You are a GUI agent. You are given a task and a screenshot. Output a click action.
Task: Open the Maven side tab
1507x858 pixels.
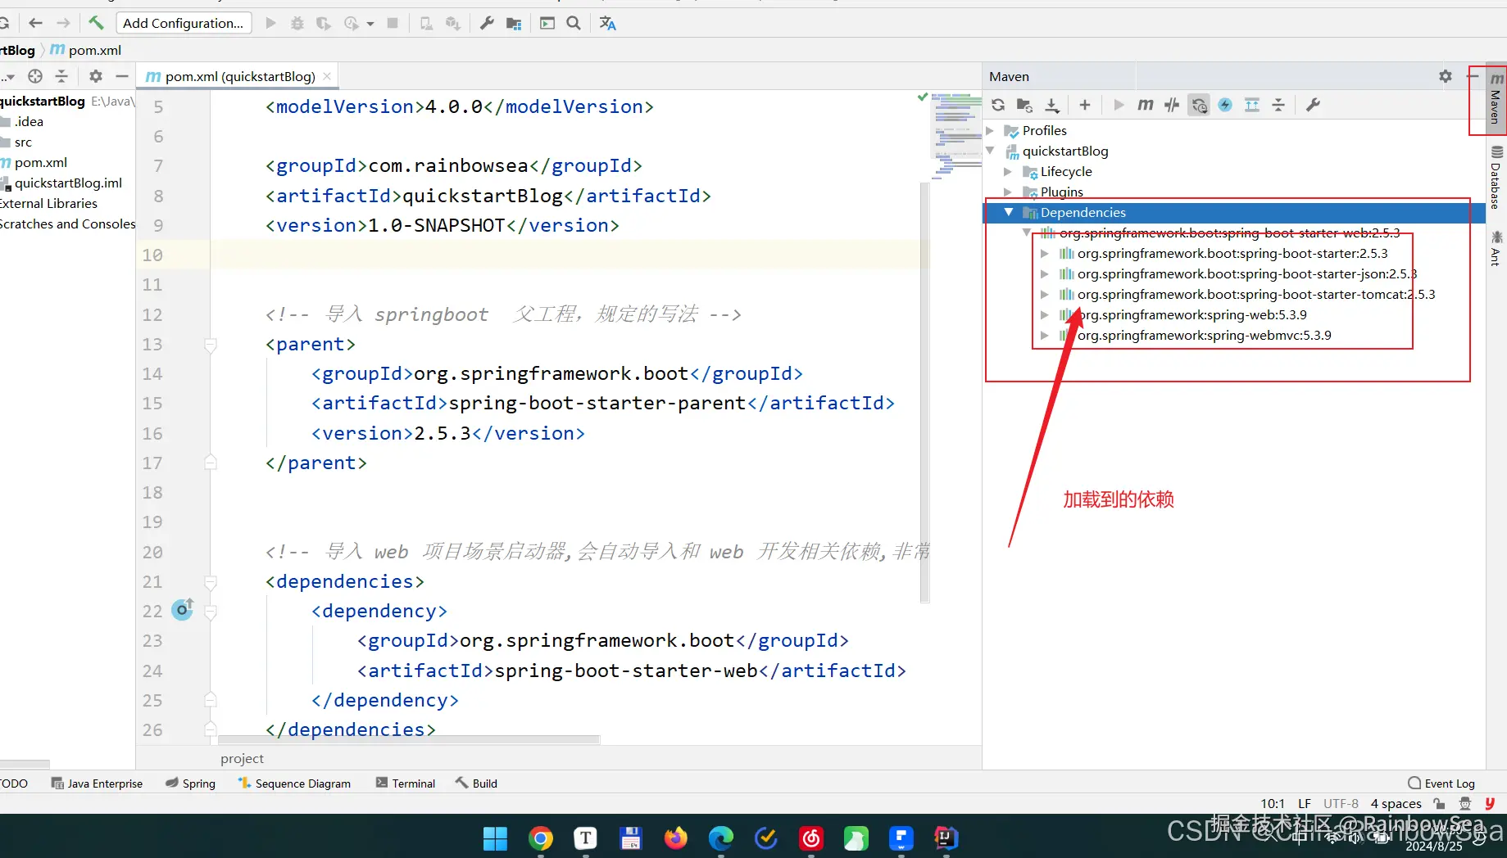click(1496, 99)
